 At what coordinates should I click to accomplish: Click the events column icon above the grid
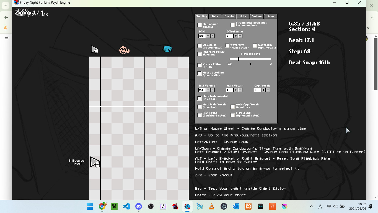95,50
